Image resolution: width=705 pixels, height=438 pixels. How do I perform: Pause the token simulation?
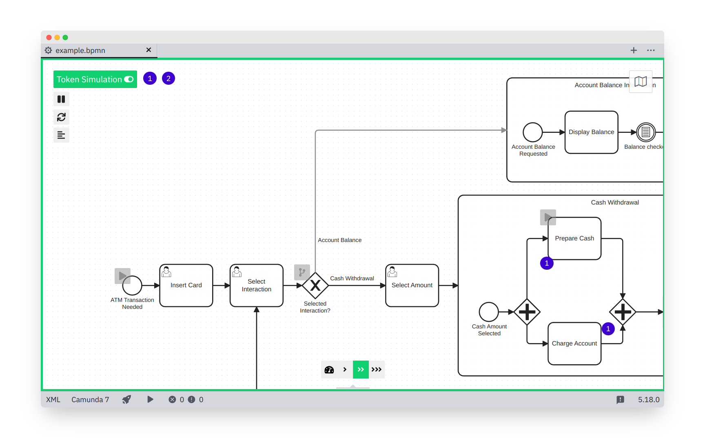click(x=61, y=99)
